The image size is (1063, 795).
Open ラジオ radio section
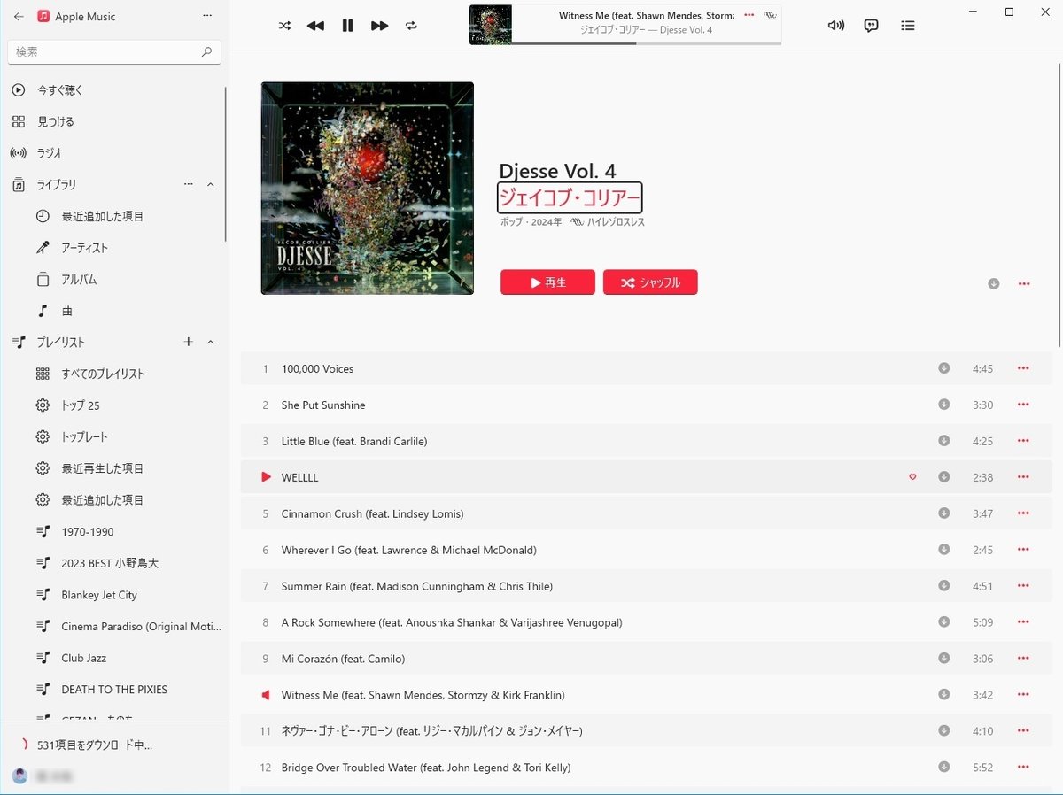coord(113,153)
